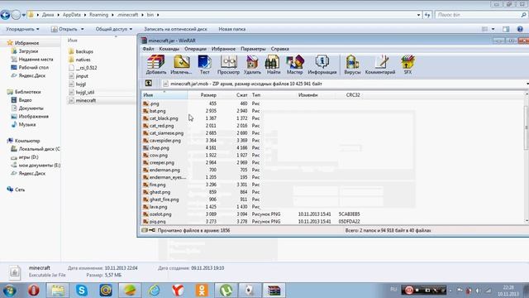Click Записать на оптический диск button
This screenshot has height=298, width=529.
[175, 29]
